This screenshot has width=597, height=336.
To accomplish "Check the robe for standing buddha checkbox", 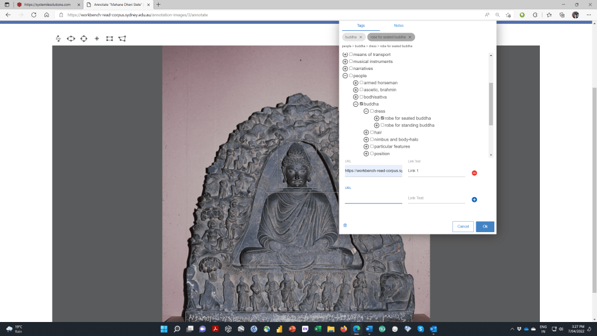I will click(x=382, y=125).
